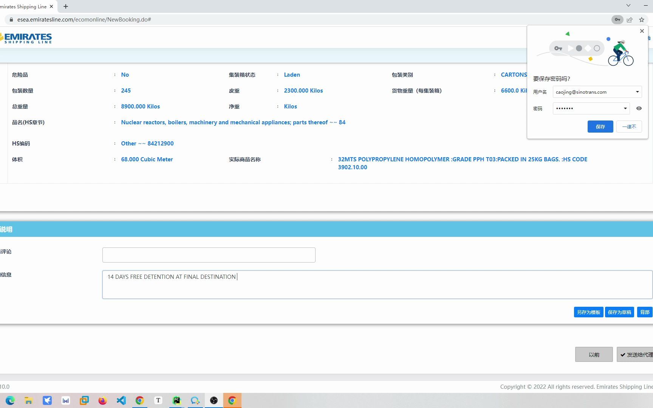
Task: Click the Copyright 2022 footer text
Action: coord(576,387)
